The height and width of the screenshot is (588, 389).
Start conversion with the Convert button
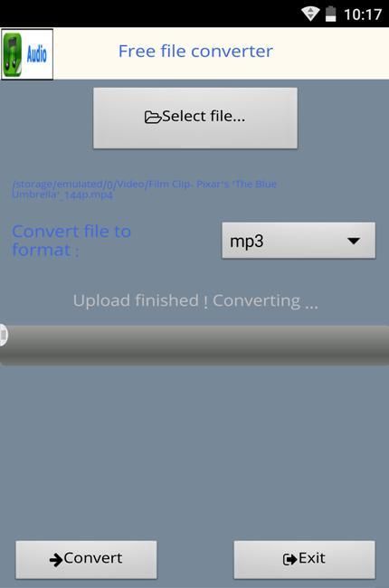tap(86, 559)
